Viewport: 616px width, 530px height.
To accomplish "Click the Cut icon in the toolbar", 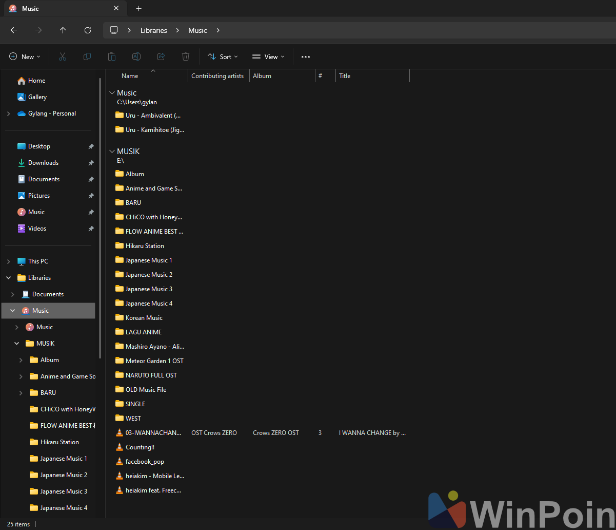I will [x=62, y=56].
